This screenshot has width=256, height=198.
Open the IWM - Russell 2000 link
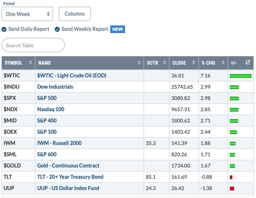(59, 143)
